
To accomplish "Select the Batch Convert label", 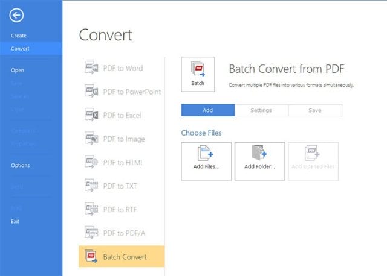I will [x=125, y=257].
